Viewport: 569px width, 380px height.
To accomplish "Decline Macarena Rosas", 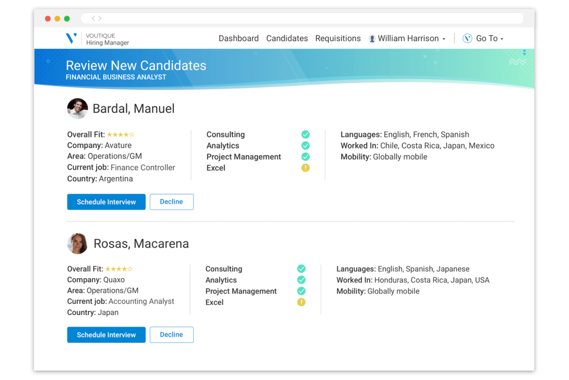I will [171, 335].
